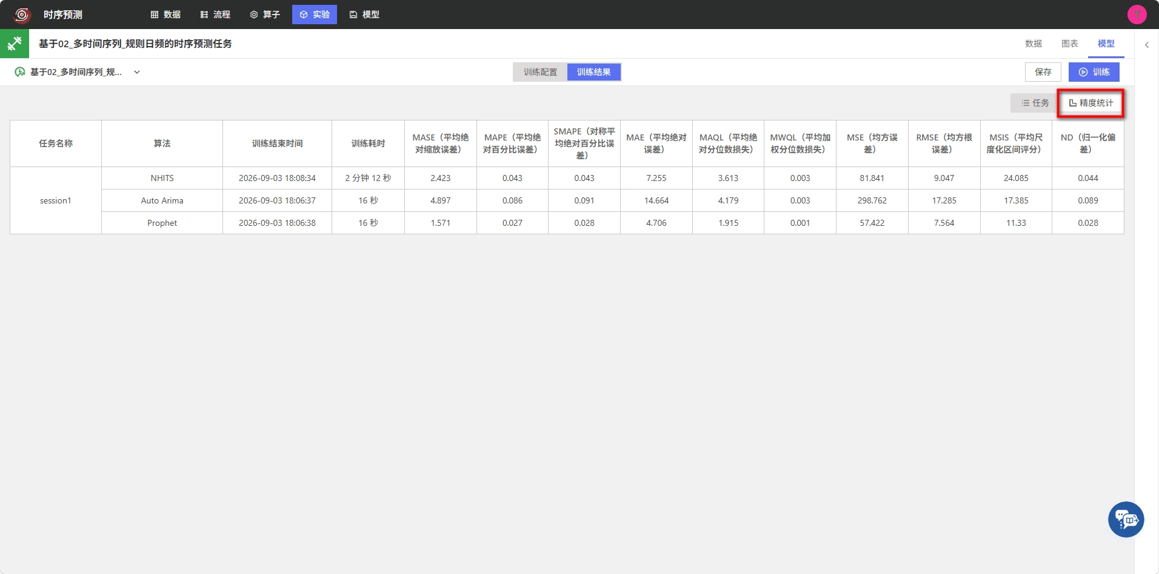The image size is (1159, 574).
Task: Show the 精度统计 view
Action: coord(1091,103)
